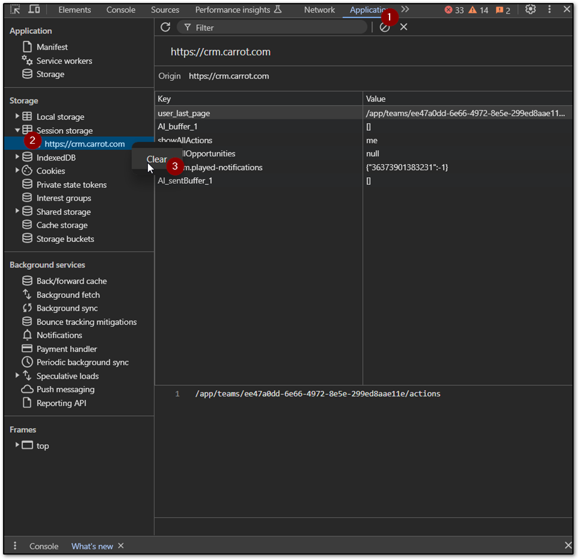The image size is (579, 560).
Task: Select the user_last_page key row
Action: click(x=258, y=113)
